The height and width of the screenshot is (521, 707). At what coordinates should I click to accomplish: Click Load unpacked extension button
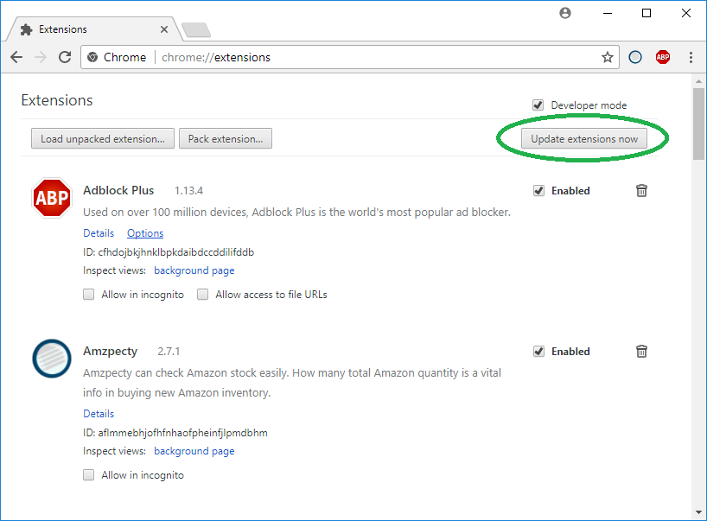pos(103,138)
